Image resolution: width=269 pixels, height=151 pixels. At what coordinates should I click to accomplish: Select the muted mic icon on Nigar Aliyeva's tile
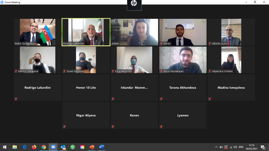point(64,127)
